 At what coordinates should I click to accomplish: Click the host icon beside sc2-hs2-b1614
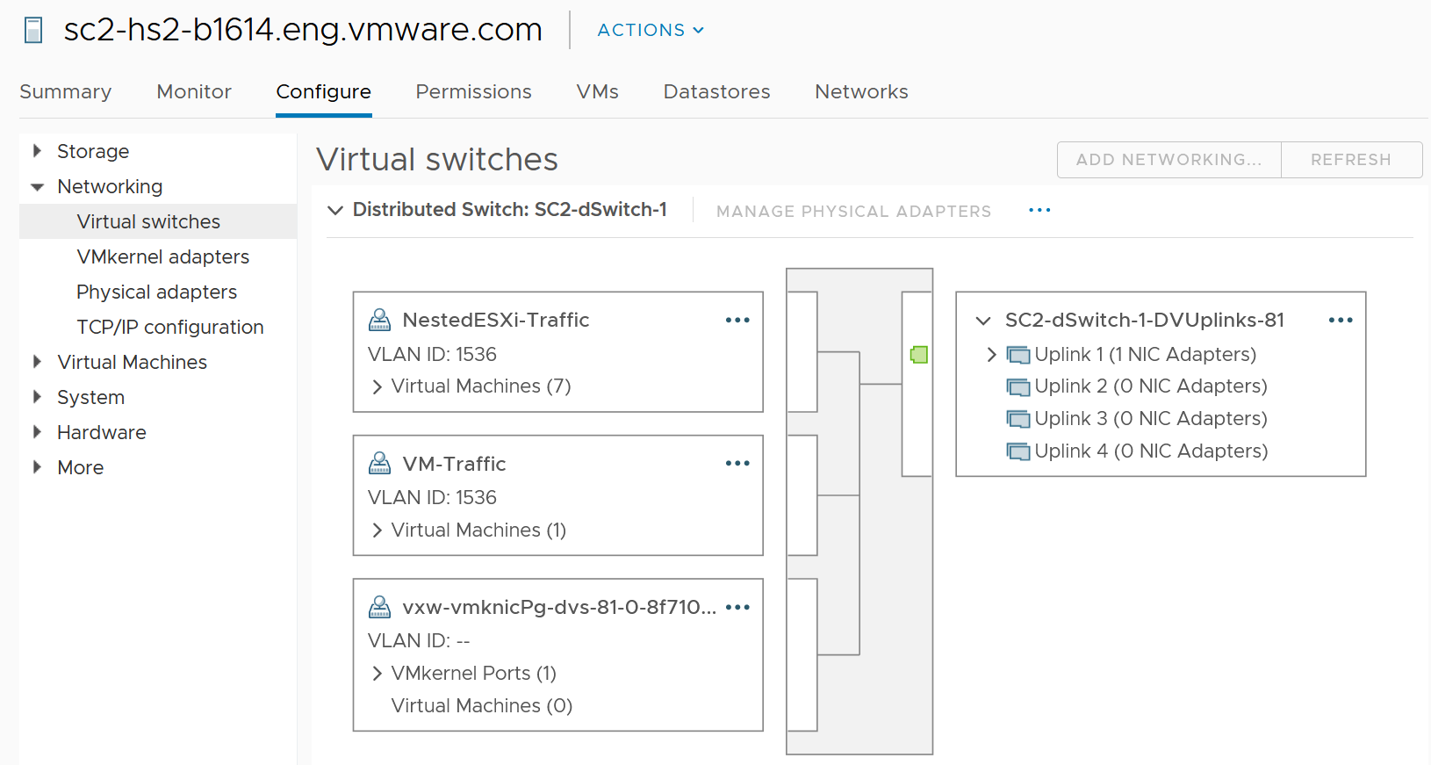(x=33, y=30)
